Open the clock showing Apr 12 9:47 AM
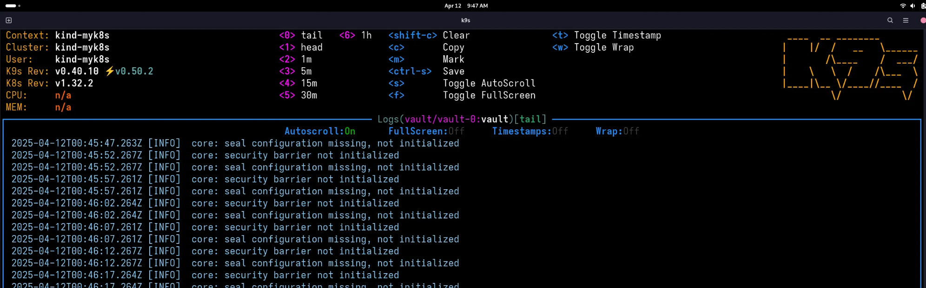This screenshot has height=288, width=926. (x=466, y=6)
